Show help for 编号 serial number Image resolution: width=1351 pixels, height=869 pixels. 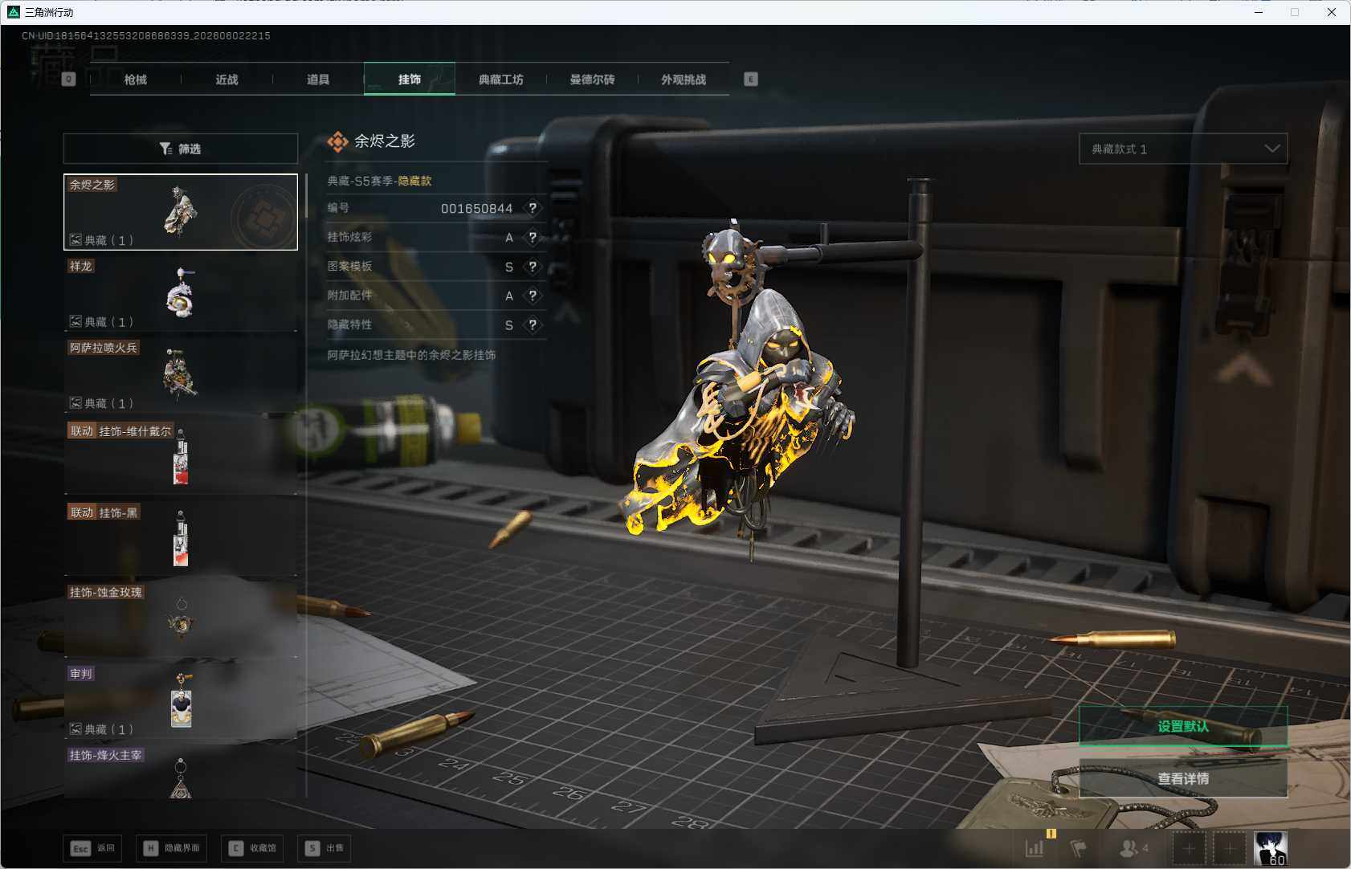tap(533, 208)
